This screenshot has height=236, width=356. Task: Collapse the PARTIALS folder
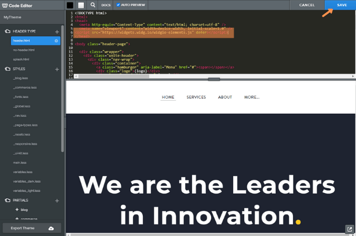pos(7,200)
